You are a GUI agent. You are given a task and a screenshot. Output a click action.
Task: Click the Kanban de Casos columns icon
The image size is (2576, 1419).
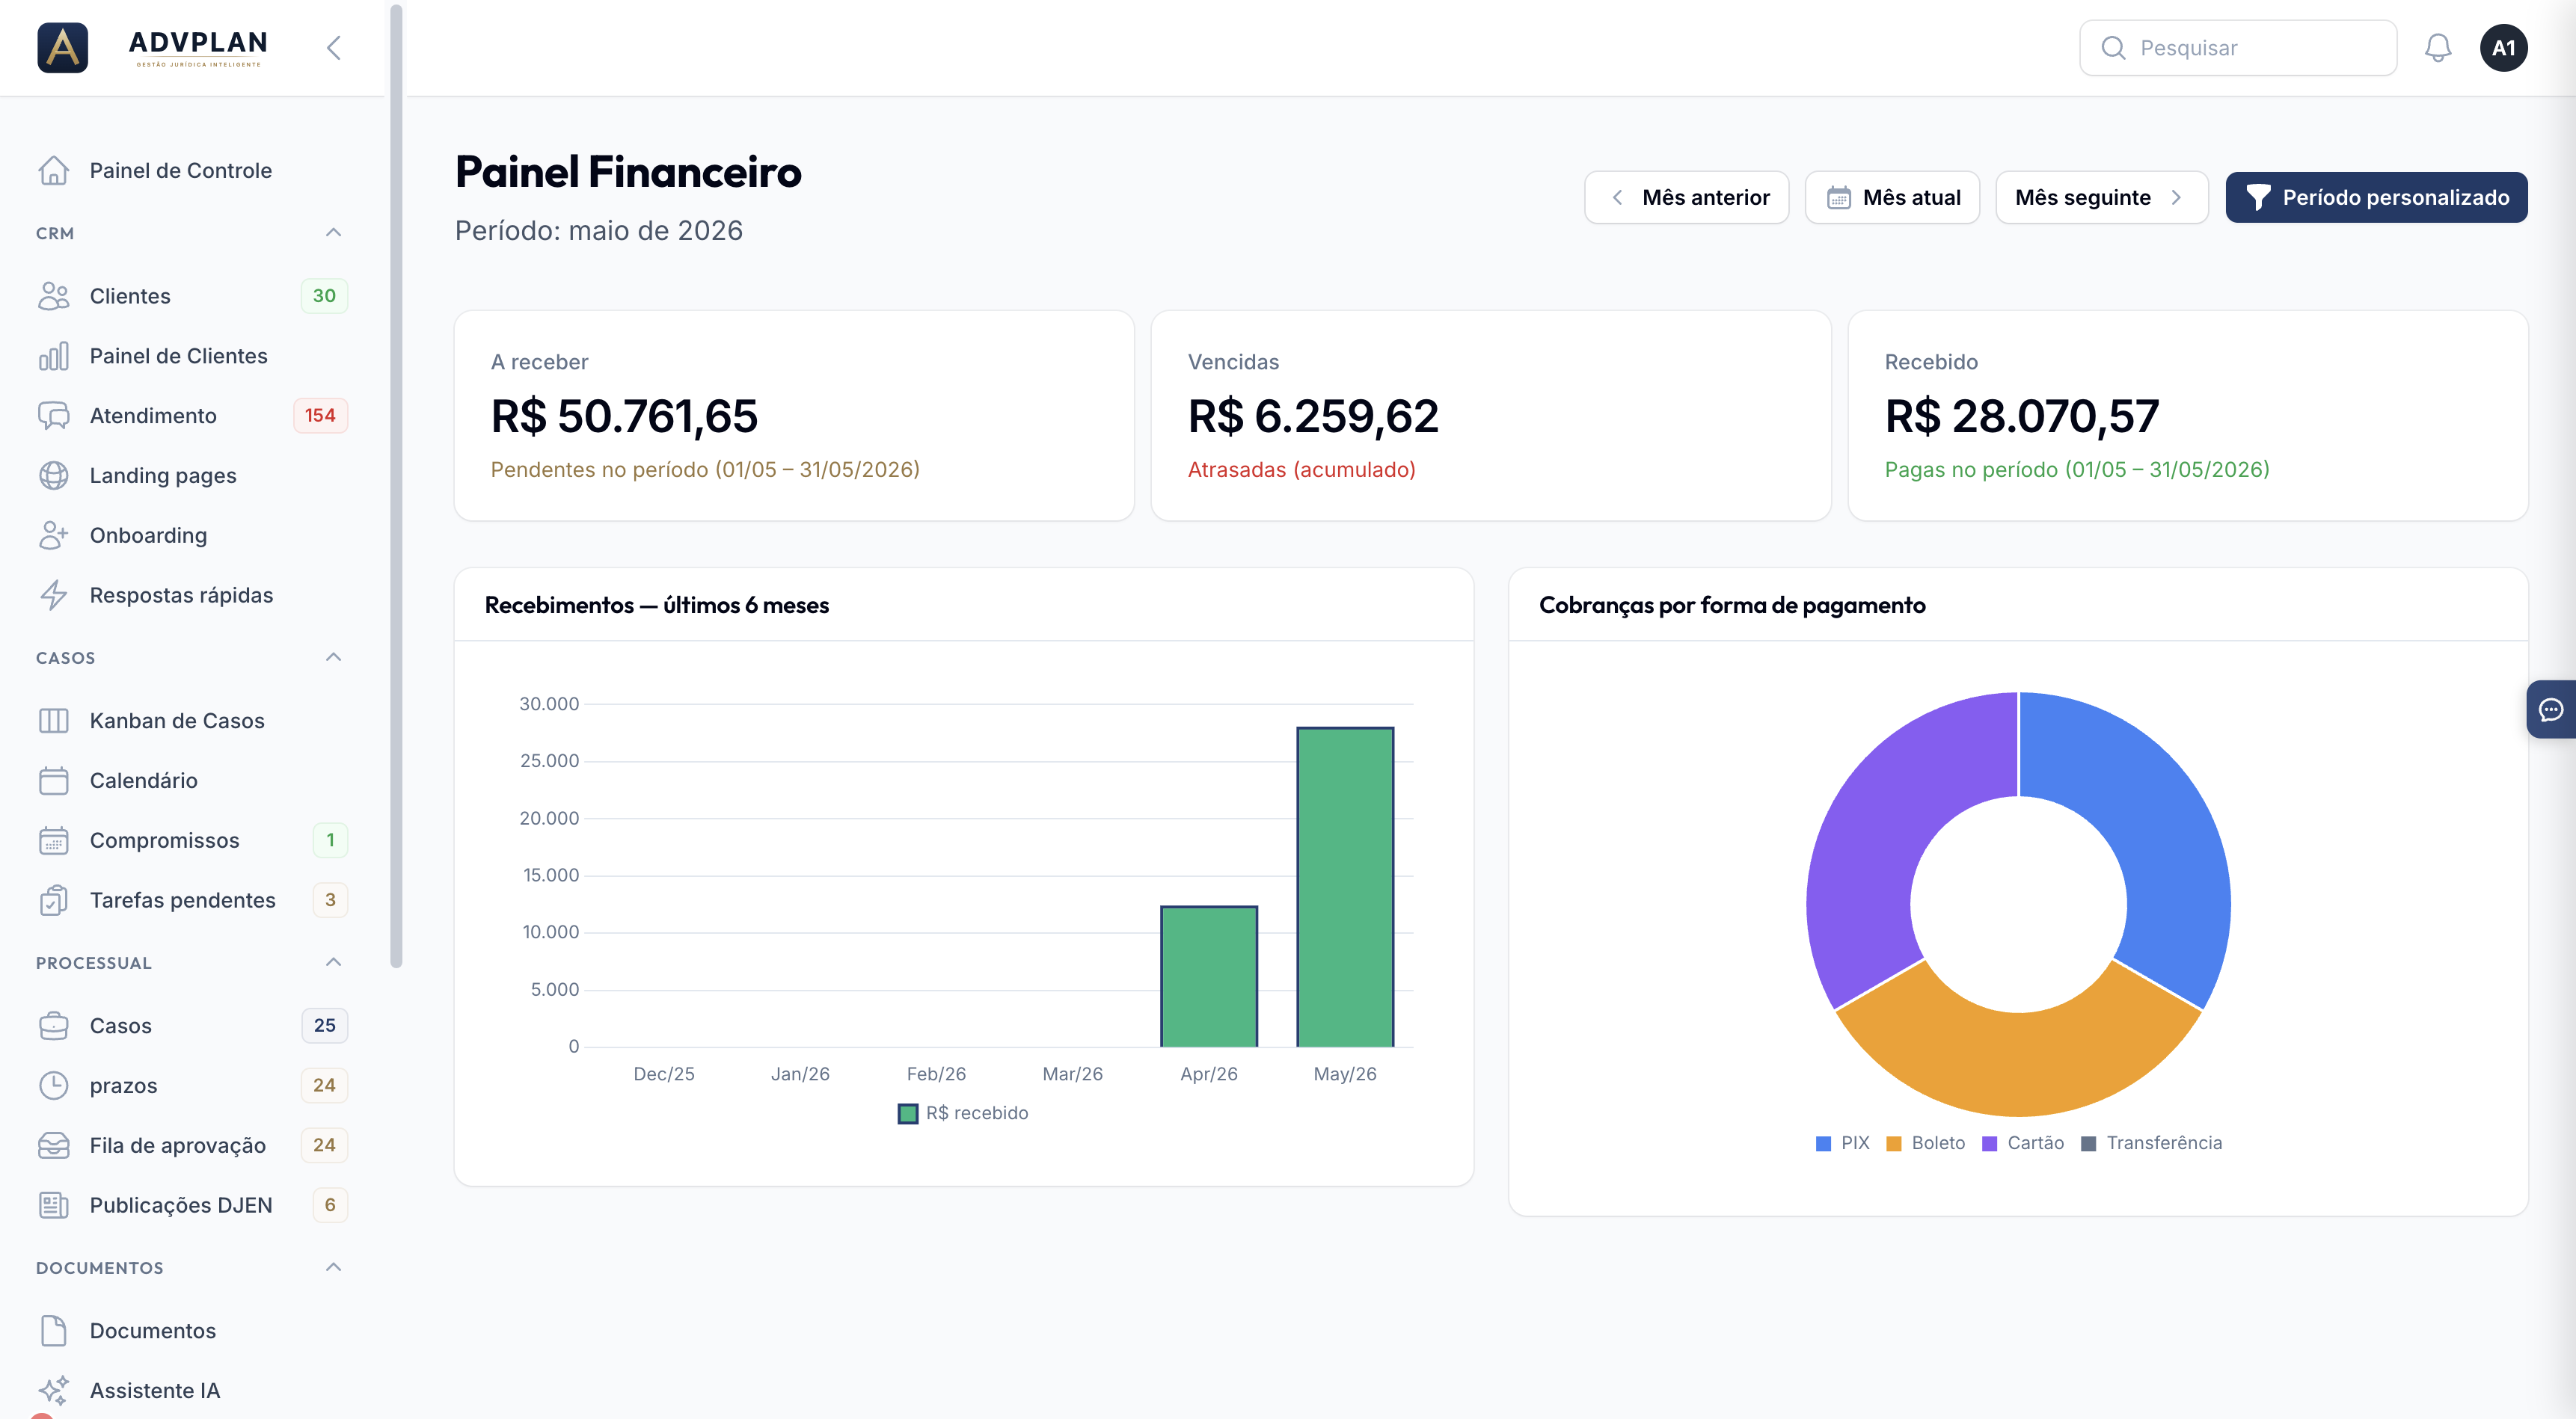coord(54,721)
